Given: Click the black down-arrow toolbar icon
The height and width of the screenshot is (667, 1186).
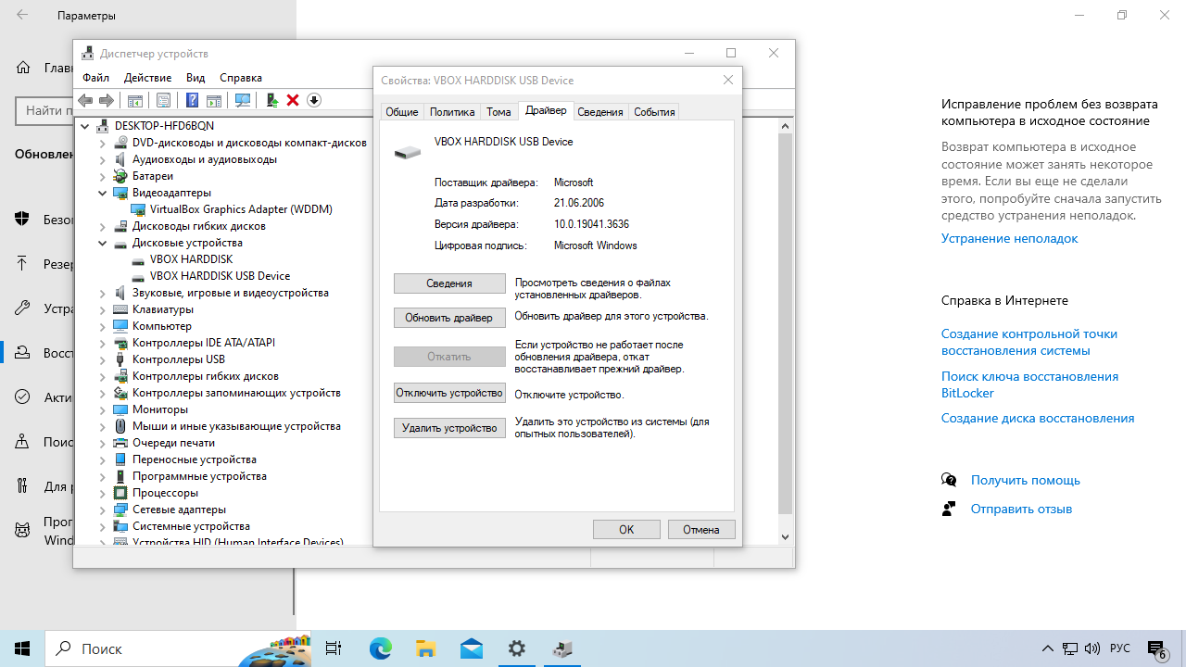Looking at the screenshot, I should click(314, 100).
